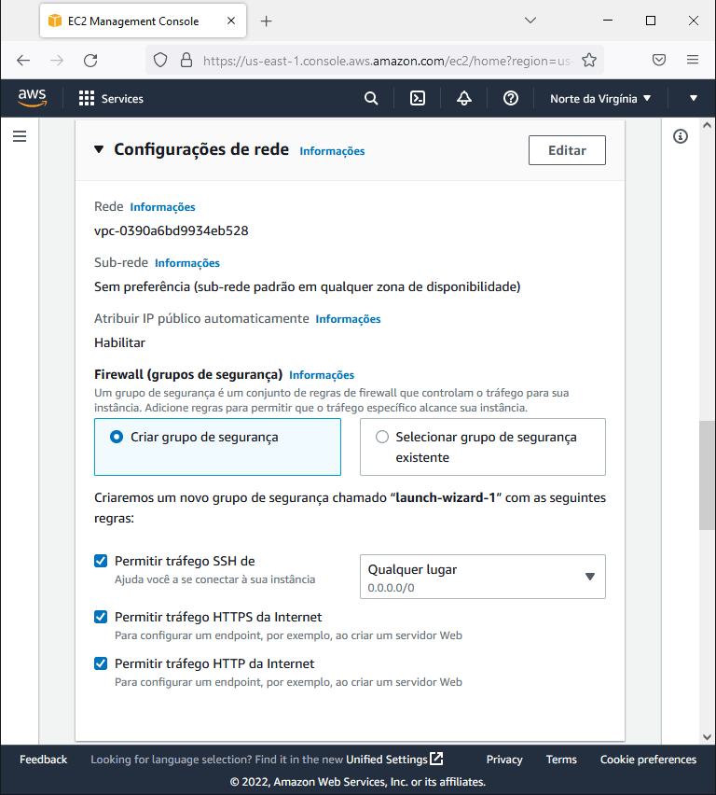Open Informações link next to Configurações de rede
Viewport: 716px width, 795px height.
pos(332,151)
